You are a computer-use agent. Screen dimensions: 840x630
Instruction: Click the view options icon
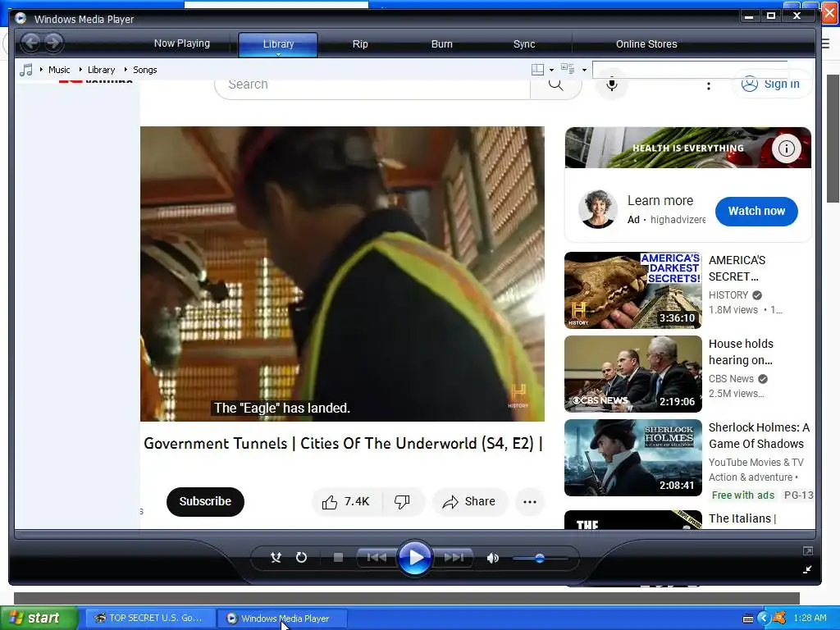click(568, 69)
